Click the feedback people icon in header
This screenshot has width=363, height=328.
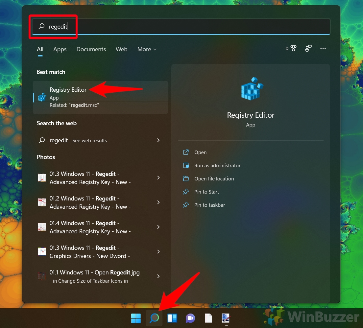pyautogui.click(x=308, y=48)
